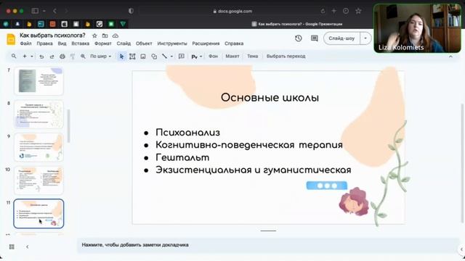Click the speaker notes field
This screenshot has width=465, height=261.
pyautogui.click(x=268, y=245)
